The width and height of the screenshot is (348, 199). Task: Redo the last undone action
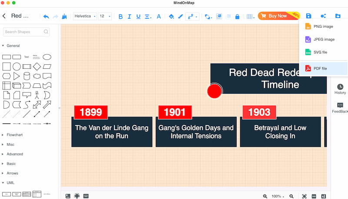[x=56, y=17]
